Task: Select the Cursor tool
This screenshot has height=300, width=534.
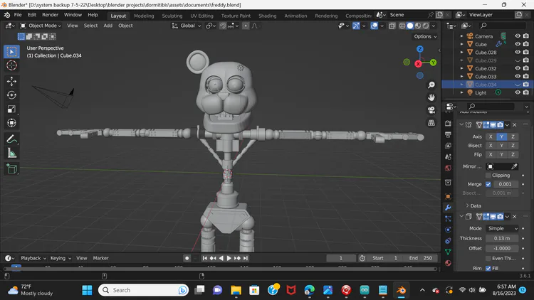Action: (11, 65)
